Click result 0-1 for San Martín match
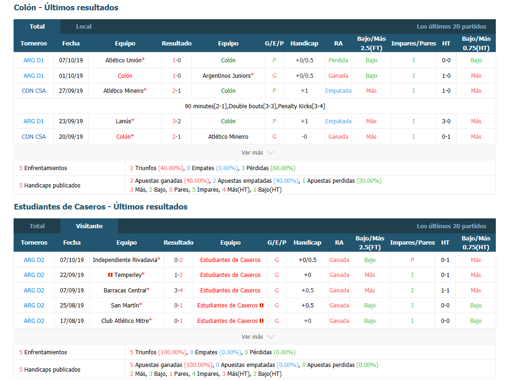 point(179,305)
